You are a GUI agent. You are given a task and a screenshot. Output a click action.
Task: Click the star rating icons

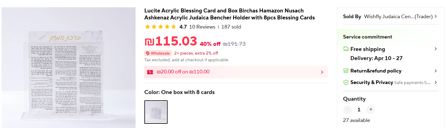(x=161, y=27)
